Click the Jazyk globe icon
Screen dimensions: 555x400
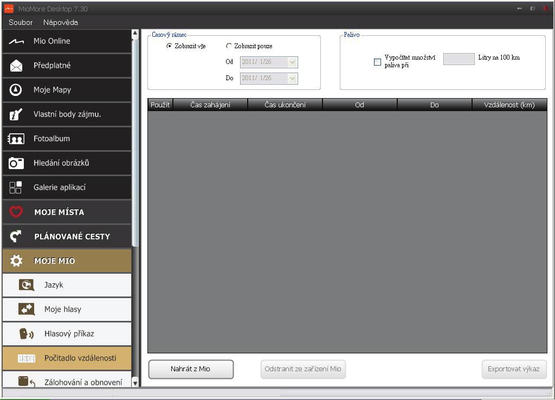point(27,285)
